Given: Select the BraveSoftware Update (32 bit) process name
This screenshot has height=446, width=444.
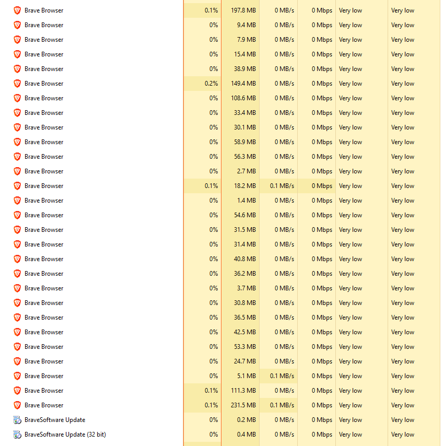Looking at the screenshot, I should [x=65, y=435].
